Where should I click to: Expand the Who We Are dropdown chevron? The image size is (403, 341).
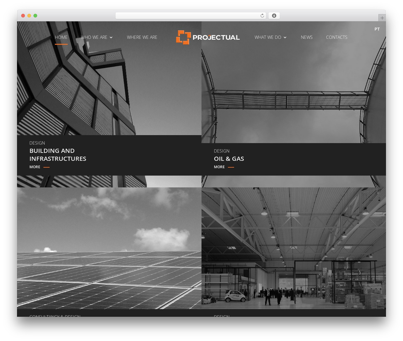point(111,37)
